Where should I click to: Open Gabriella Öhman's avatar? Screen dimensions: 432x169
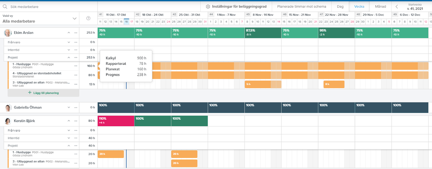(8, 107)
